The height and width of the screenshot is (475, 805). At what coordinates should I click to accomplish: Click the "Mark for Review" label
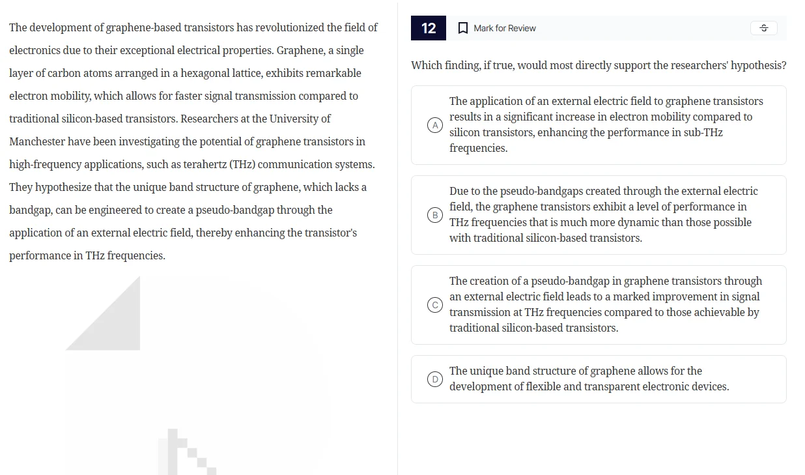point(505,28)
